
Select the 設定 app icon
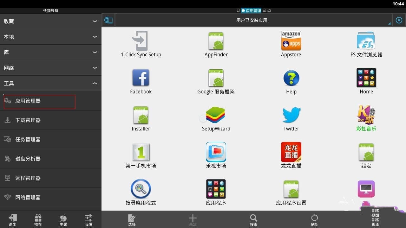(x=366, y=152)
